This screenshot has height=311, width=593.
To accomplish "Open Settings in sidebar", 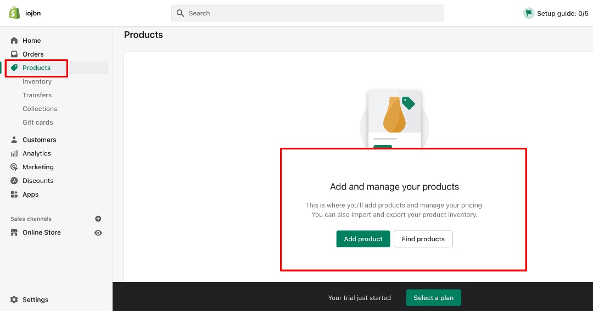I will (x=35, y=299).
